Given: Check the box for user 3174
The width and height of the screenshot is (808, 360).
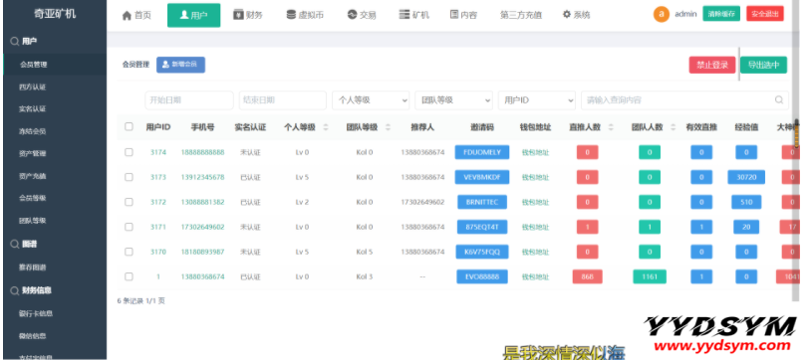Looking at the screenshot, I should coord(129,152).
